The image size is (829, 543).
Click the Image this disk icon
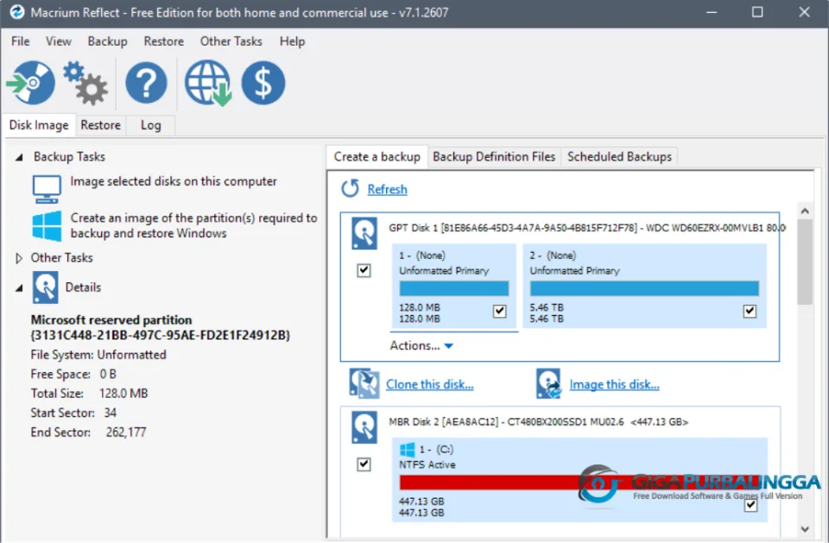pyautogui.click(x=548, y=383)
